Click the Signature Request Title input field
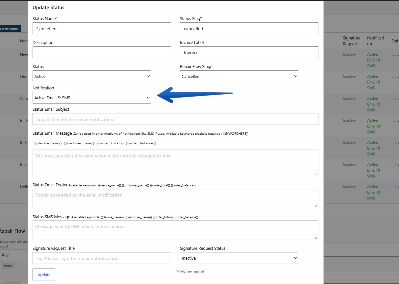The image size is (399, 284). pyautogui.click(x=102, y=258)
